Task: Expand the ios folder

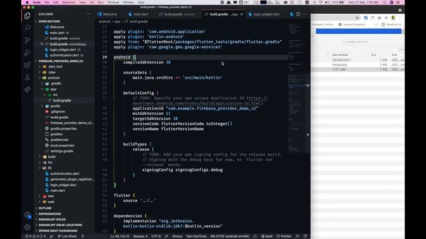Action: point(50,162)
